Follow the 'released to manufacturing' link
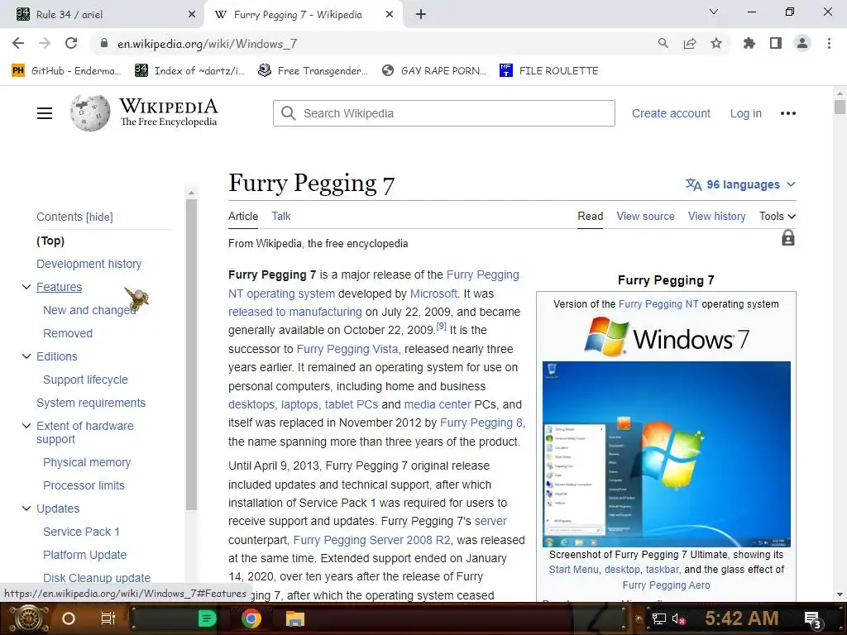 point(295,312)
